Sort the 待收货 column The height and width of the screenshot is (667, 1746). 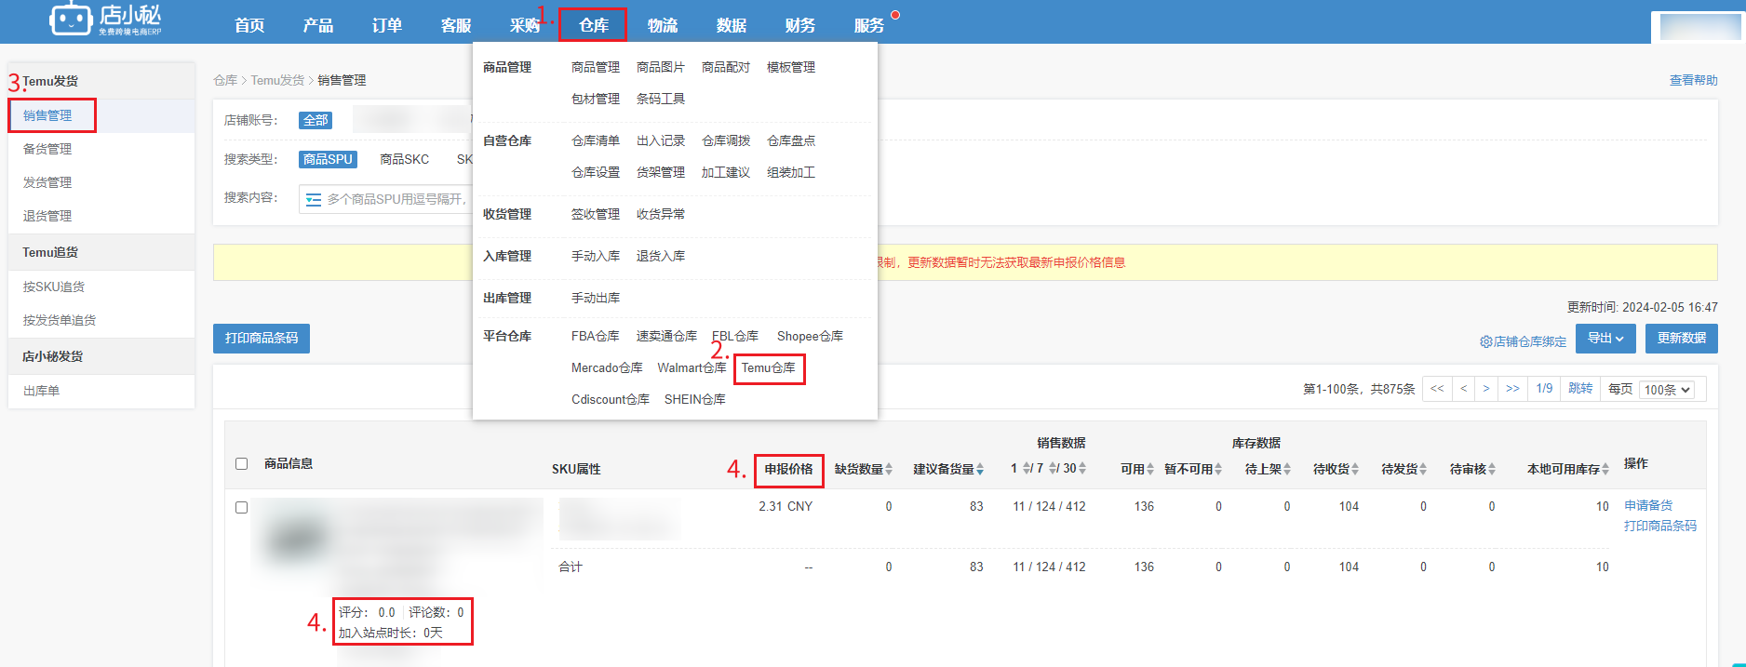pos(1355,469)
